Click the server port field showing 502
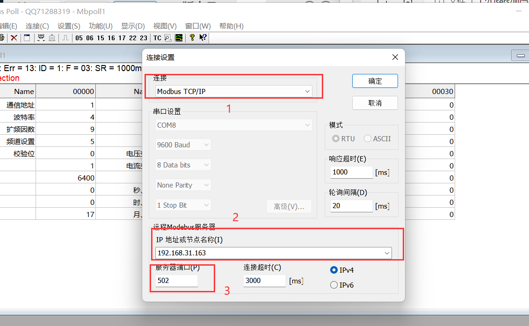Screen dimensions: 529x326 click(176, 281)
